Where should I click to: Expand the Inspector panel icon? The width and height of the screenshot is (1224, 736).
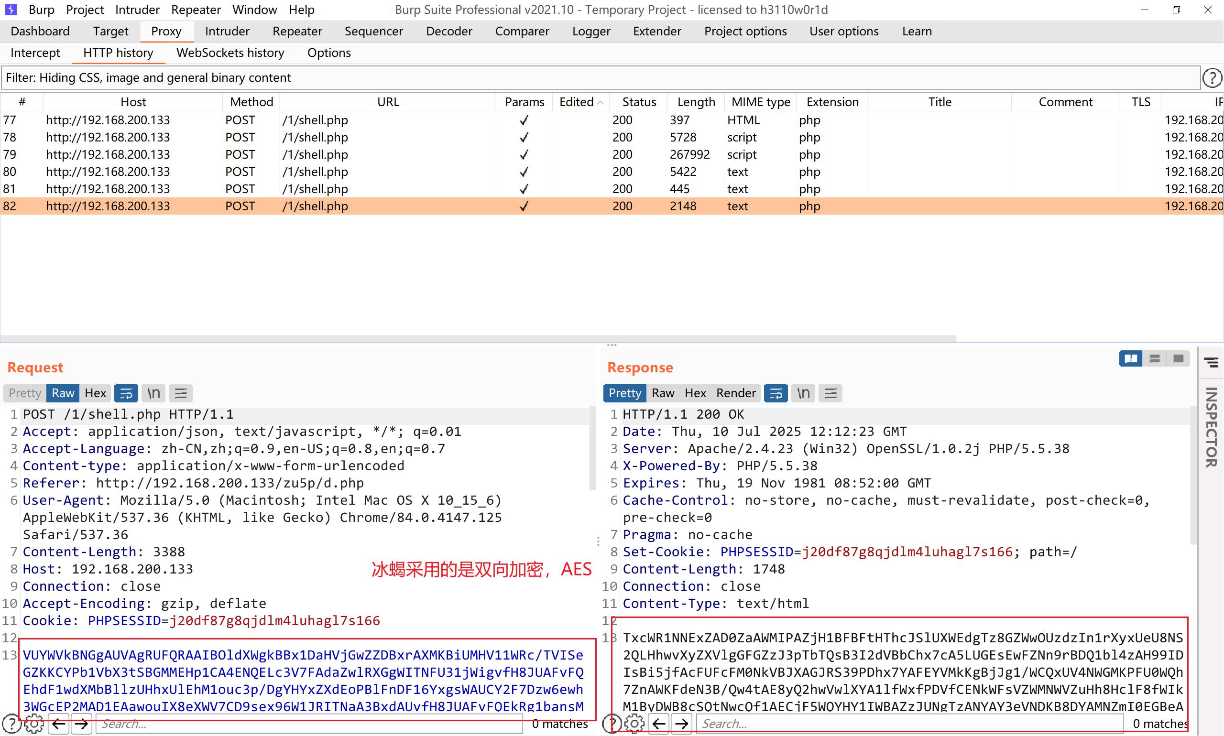click(1211, 363)
